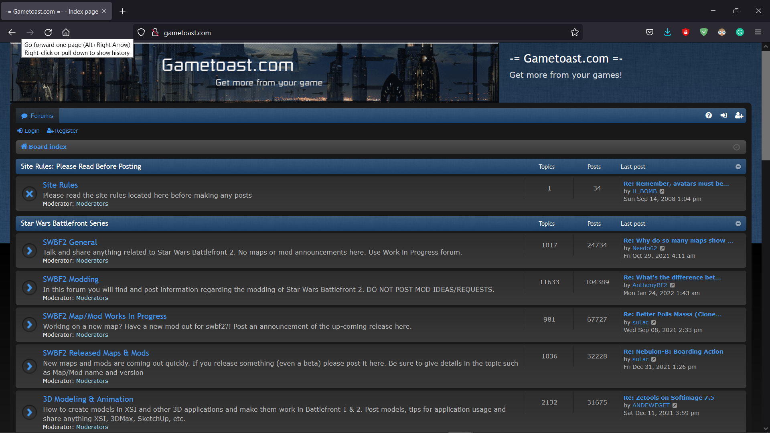
Task: Open the browser downloads arrow icon
Action: (667, 32)
